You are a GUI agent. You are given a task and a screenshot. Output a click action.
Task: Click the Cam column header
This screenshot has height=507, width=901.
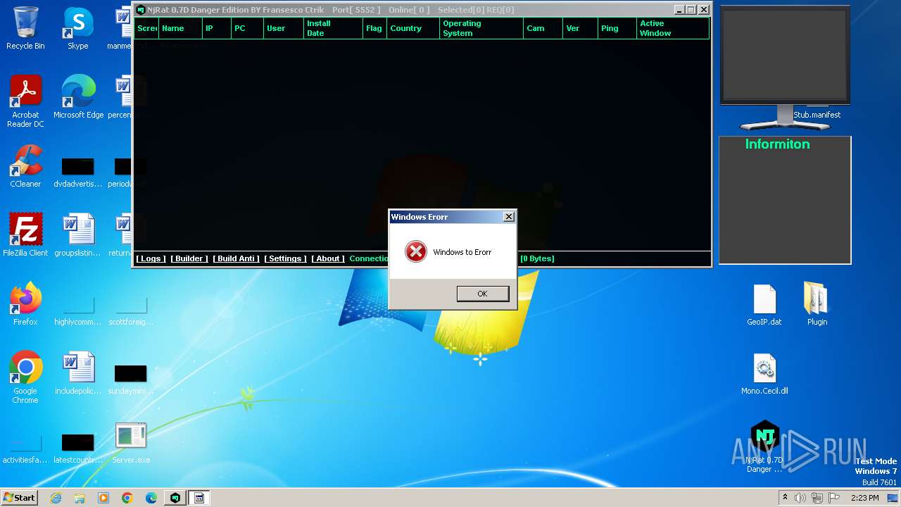[x=543, y=28]
